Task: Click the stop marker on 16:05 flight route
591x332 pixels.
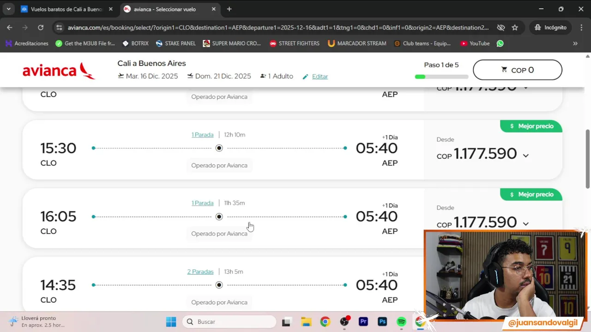Action: click(x=219, y=217)
